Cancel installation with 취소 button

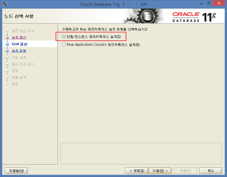[x=211, y=171]
